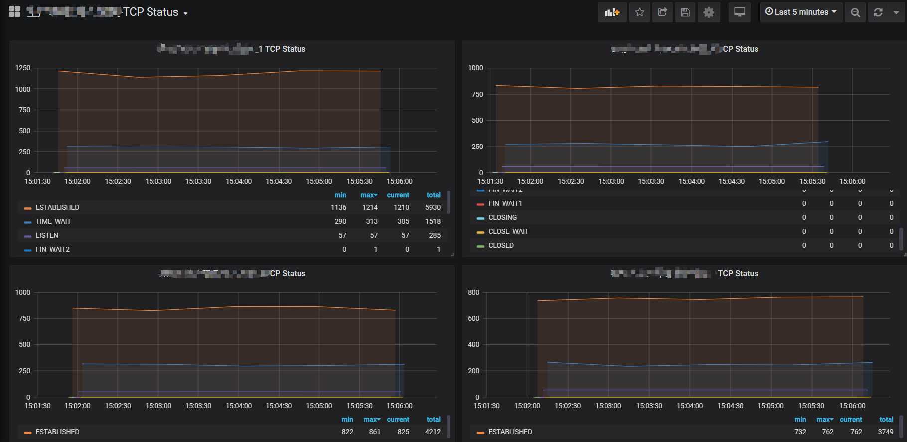Toggle ESTABLISHED series in first panel legend
Screen dimensions: 907x442
[57, 207]
